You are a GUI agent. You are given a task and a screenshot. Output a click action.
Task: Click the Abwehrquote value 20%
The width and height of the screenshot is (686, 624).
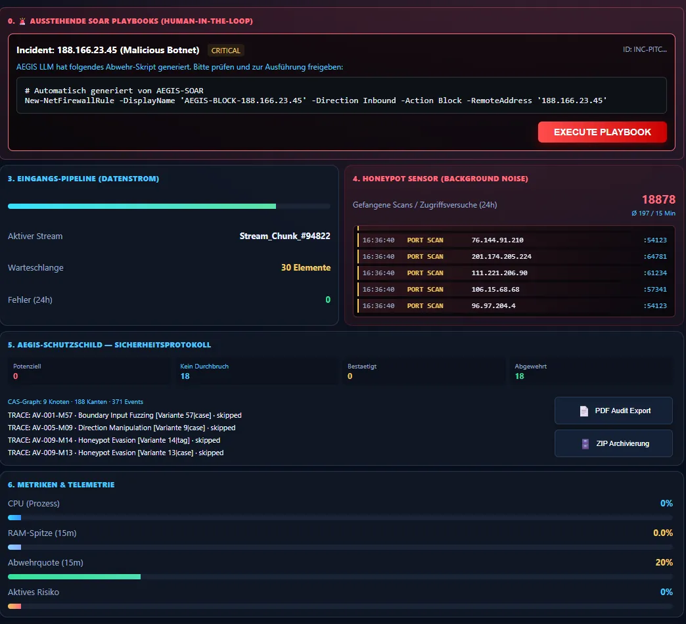(664, 562)
